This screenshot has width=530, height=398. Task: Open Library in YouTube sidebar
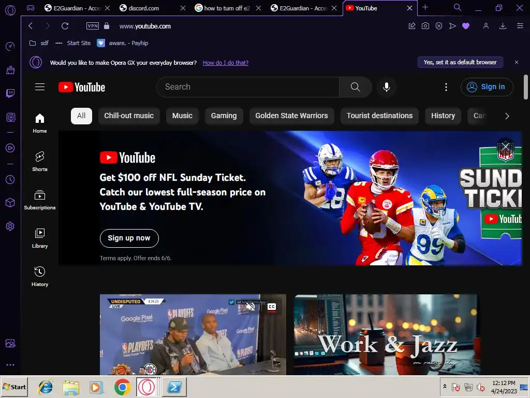tap(40, 238)
